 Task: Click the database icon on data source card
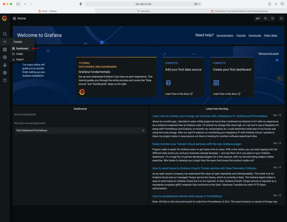168,83
